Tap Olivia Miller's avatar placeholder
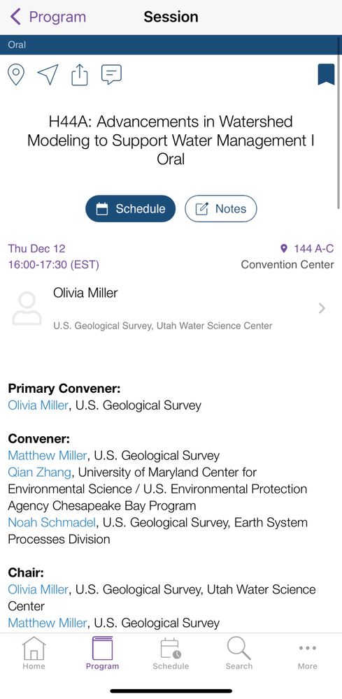 pos(27,308)
